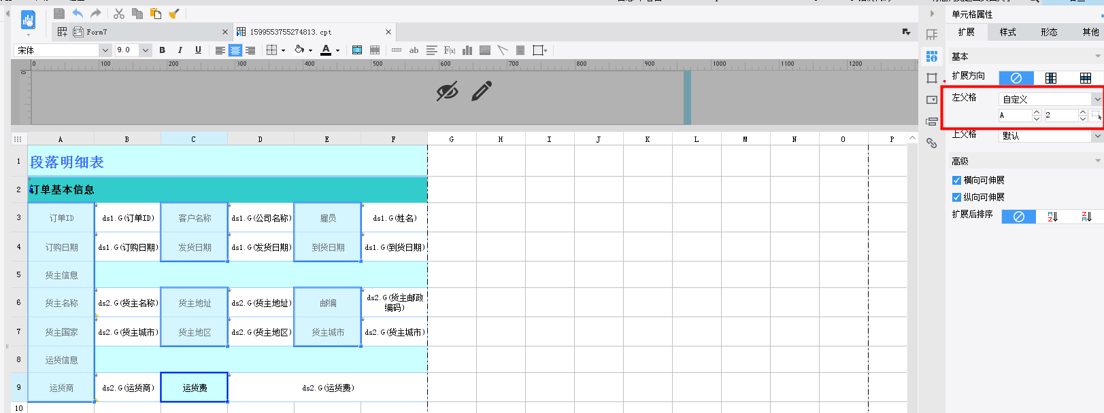
Task: Set expand direction to none
Action: [1016, 78]
